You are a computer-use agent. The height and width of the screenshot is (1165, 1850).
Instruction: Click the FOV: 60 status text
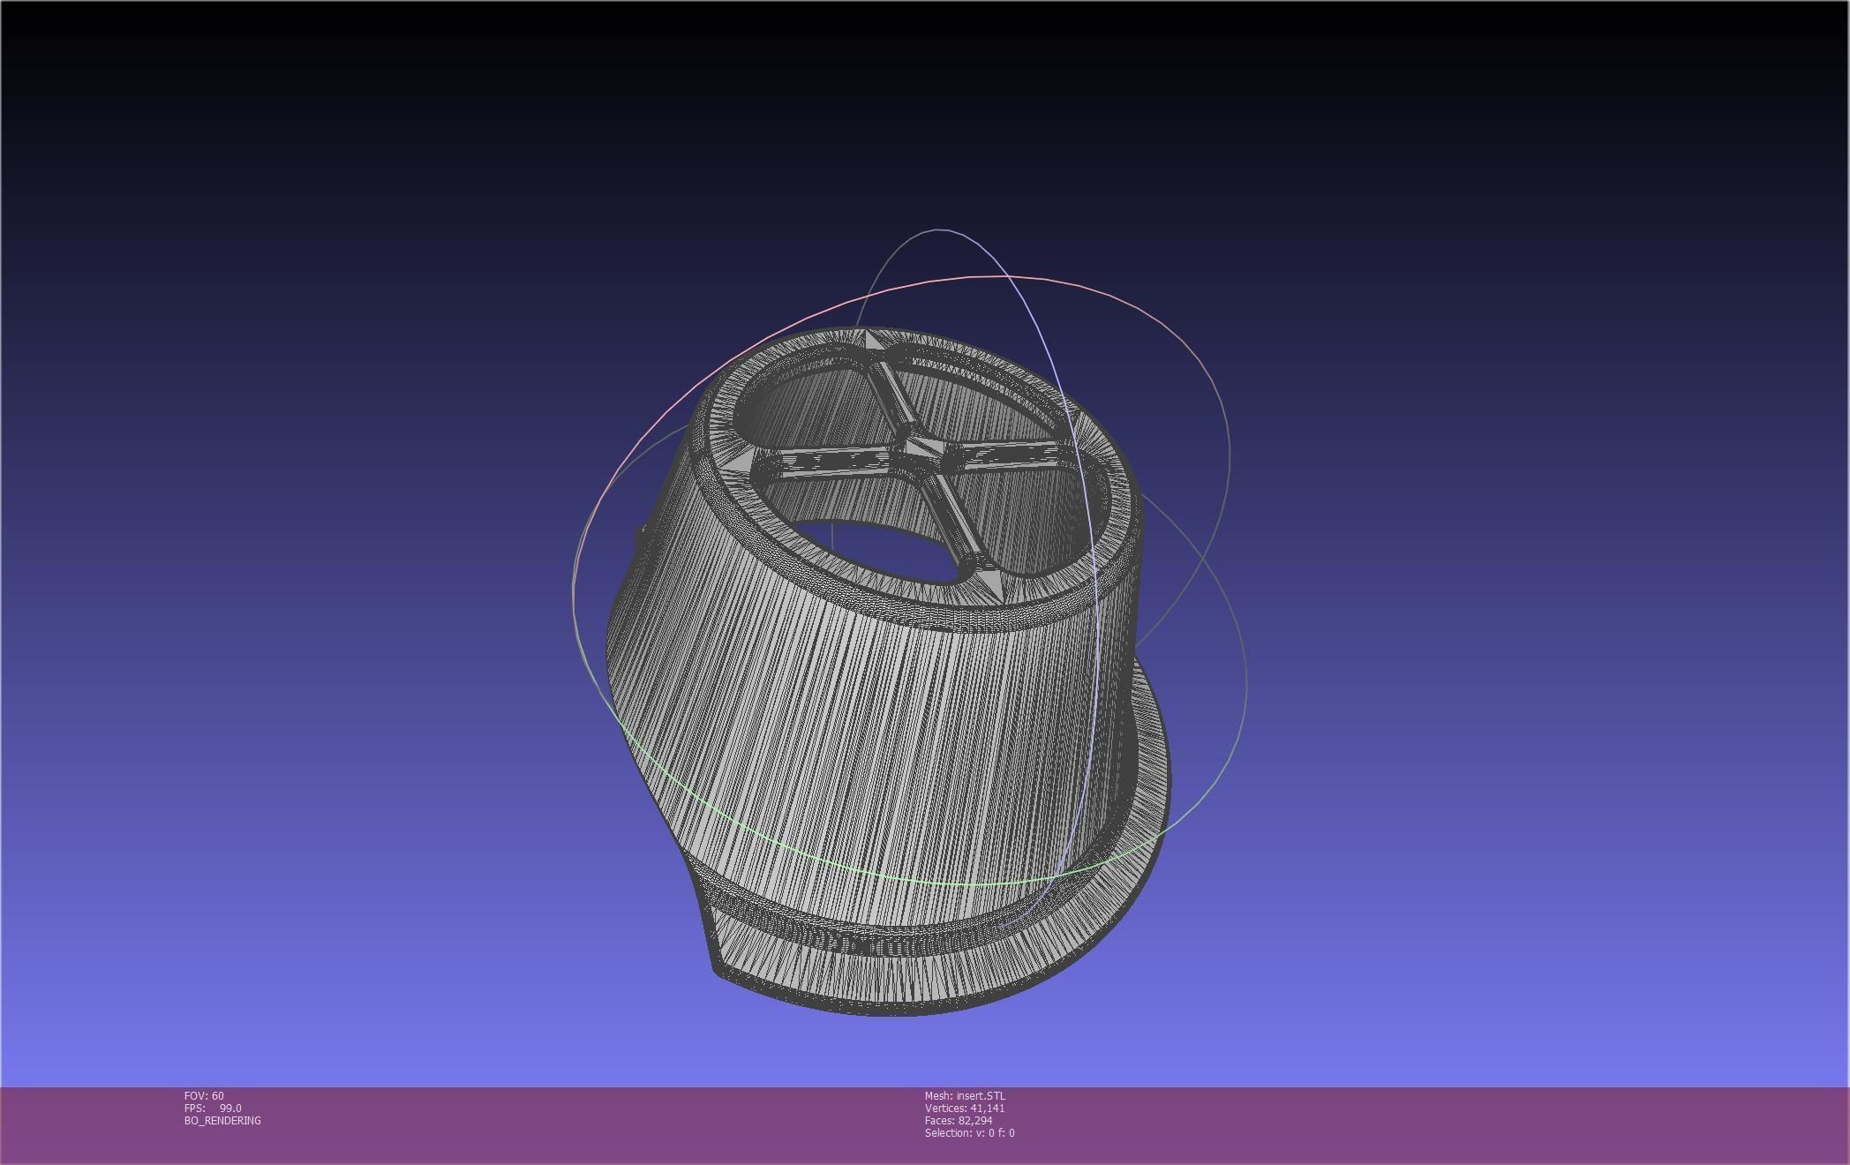pos(204,1095)
